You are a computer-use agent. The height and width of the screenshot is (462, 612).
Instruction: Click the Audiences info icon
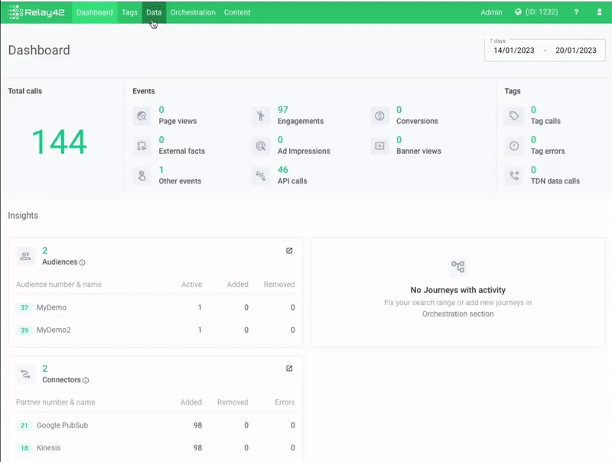83,262
